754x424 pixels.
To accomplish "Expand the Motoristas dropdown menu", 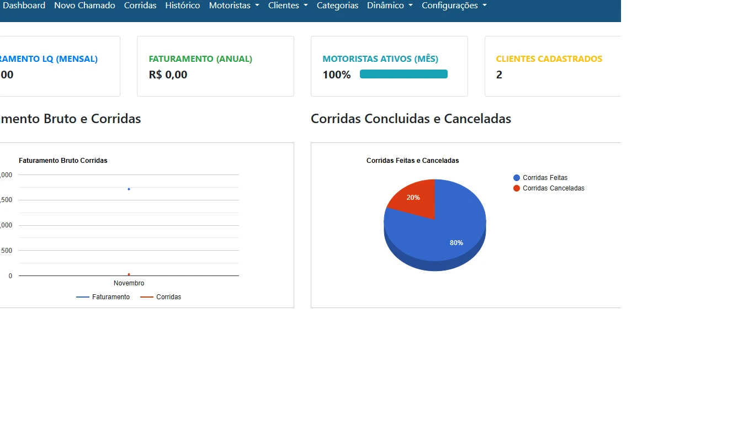I will 234,6.
